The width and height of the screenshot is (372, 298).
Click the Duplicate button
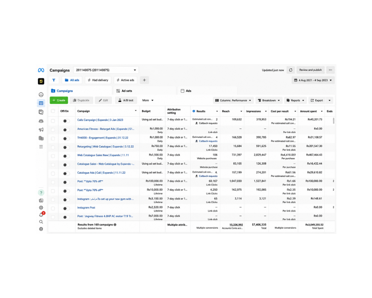[81, 100]
